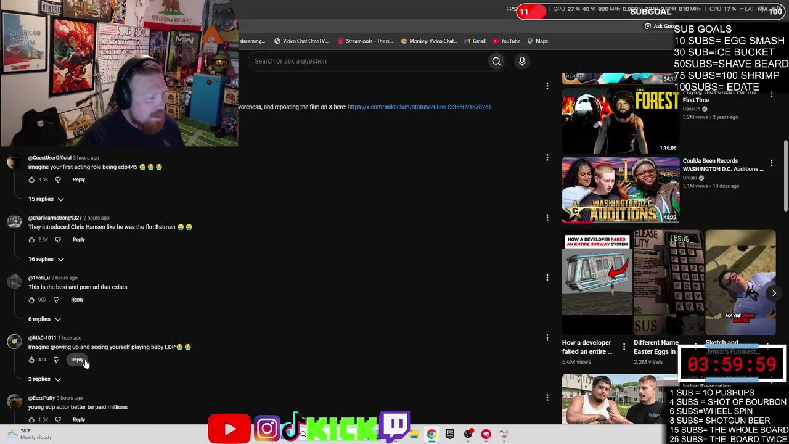Visit the @EezePuffy channel name link
This screenshot has width=789, height=444.
click(x=41, y=398)
